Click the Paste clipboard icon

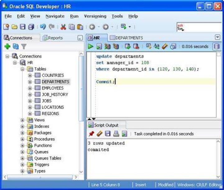80,27
